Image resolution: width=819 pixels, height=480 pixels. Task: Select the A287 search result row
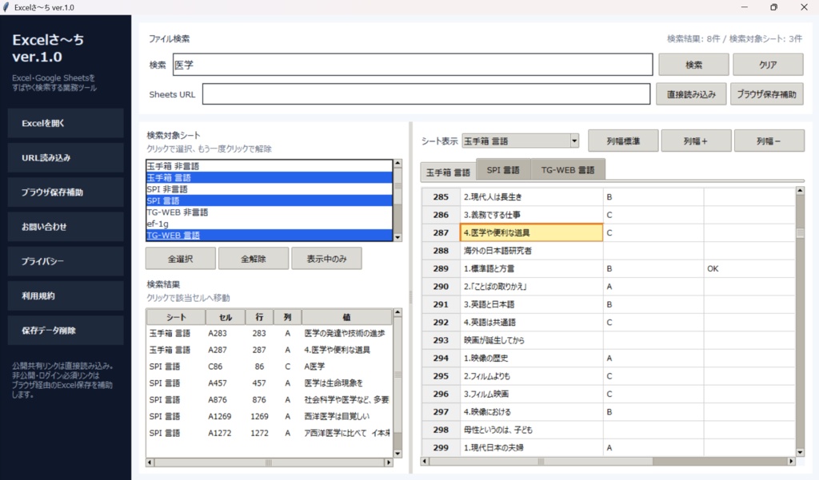(x=269, y=350)
